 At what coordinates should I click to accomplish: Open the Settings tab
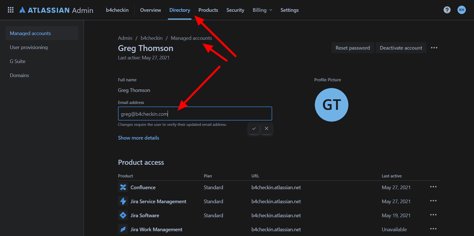tap(290, 10)
